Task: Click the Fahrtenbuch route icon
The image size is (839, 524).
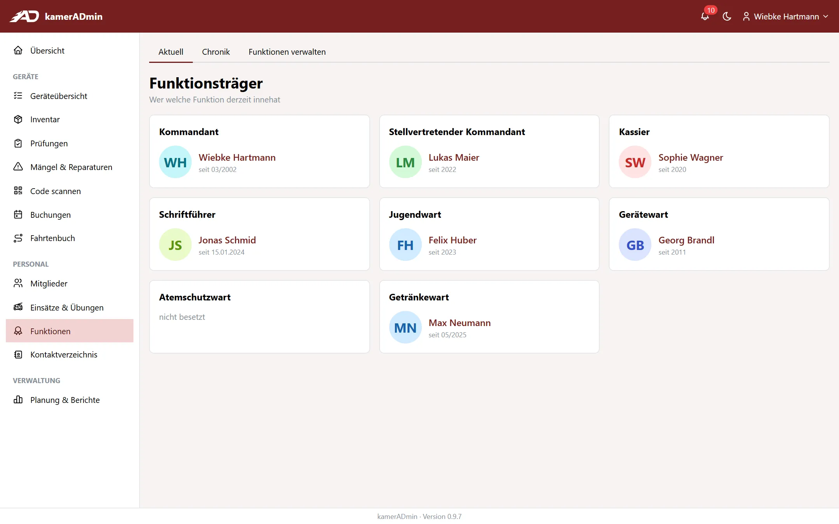Action: click(x=18, y=238)
